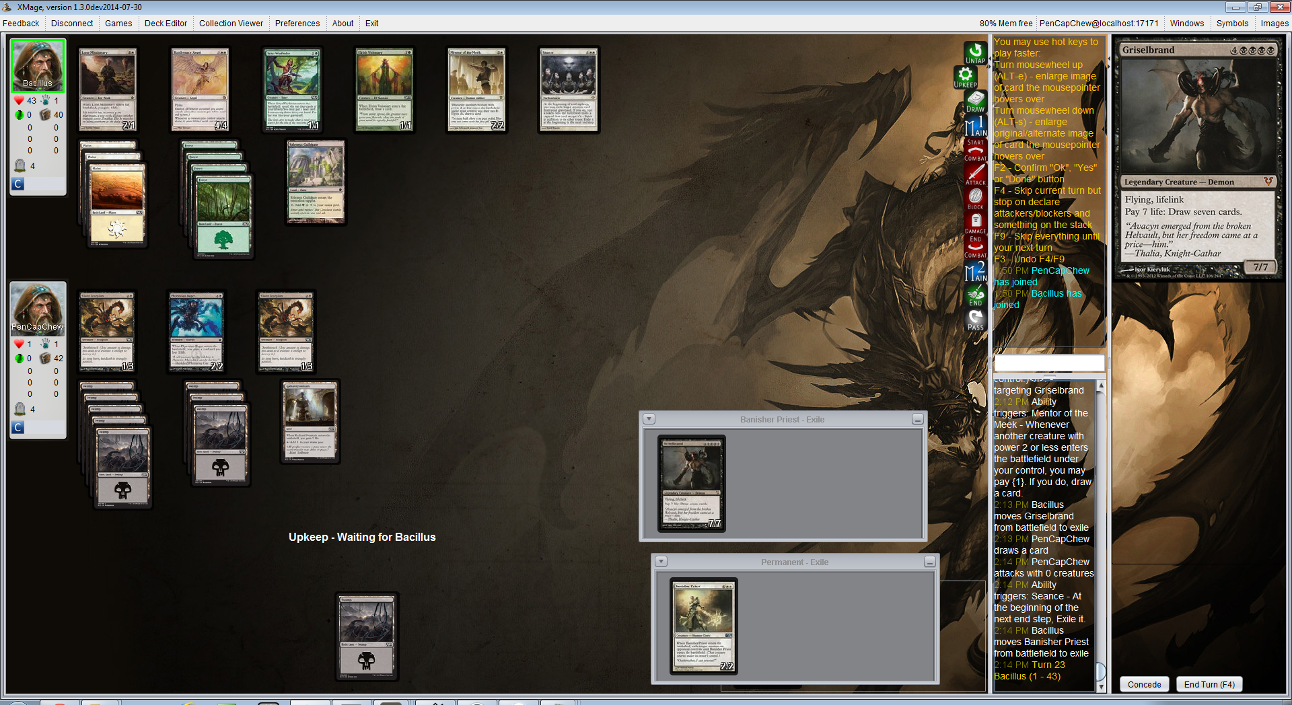
Task: Minimize the Banisher Priest - Exile window
Action: tap(917, 419)
